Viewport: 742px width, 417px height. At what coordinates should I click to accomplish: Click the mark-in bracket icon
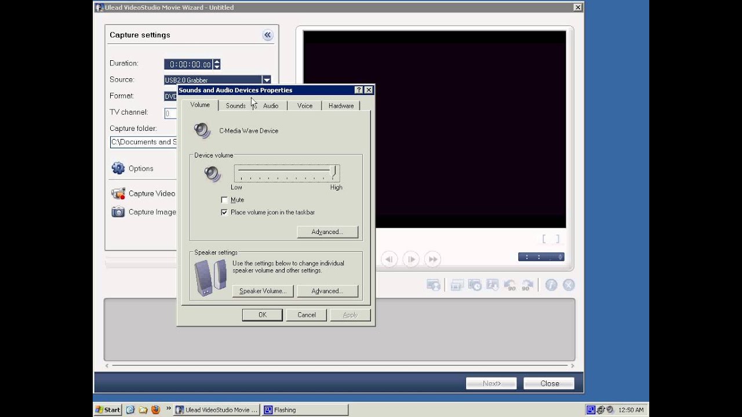click(544, 239)
